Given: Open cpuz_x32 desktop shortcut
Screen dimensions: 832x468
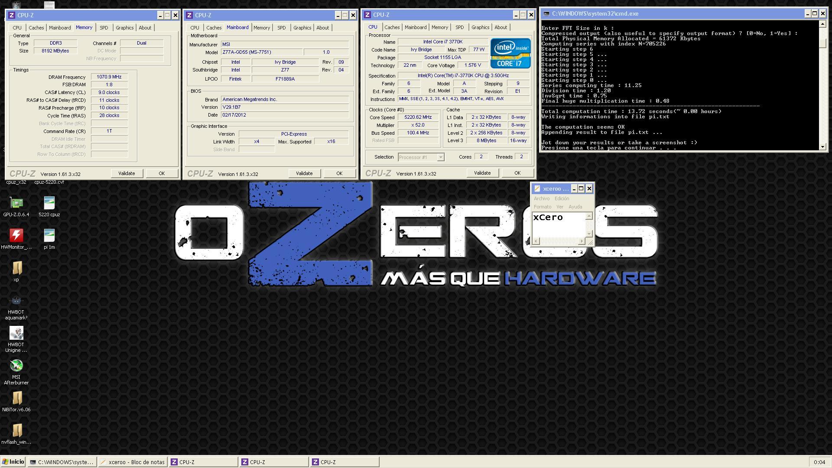Looking at the screenshot, I should coord(16,182).
